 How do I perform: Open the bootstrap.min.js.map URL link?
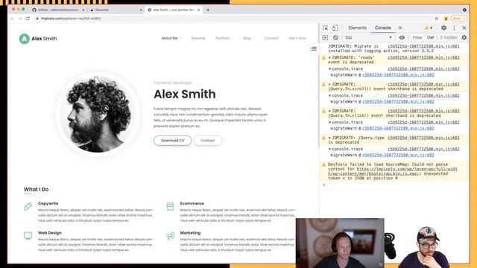(x=393, y=171)
